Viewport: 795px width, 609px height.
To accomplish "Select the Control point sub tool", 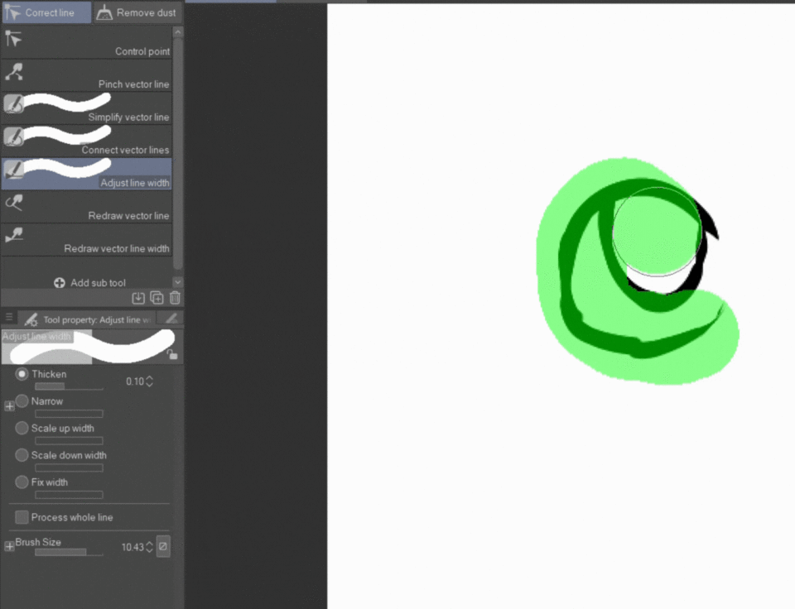I will point(87,43).
